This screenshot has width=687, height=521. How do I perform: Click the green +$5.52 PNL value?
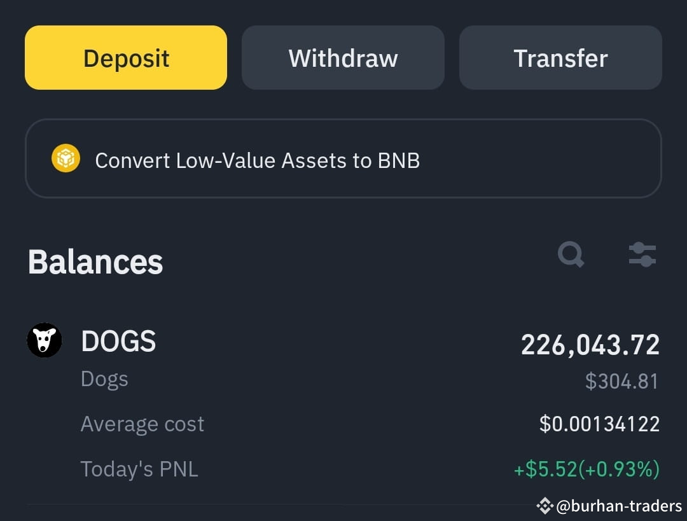click(586, 469)
